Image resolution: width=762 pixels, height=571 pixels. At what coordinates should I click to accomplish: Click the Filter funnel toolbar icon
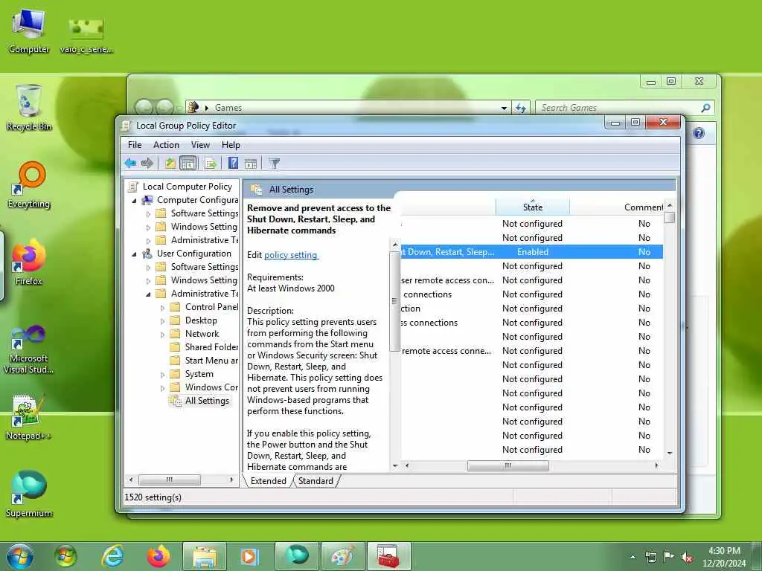(275, 163)
